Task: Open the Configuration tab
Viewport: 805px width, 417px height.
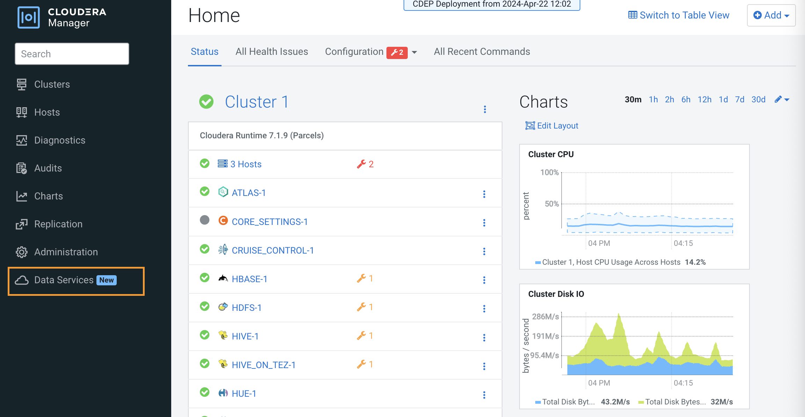Action: click(354, 52)
